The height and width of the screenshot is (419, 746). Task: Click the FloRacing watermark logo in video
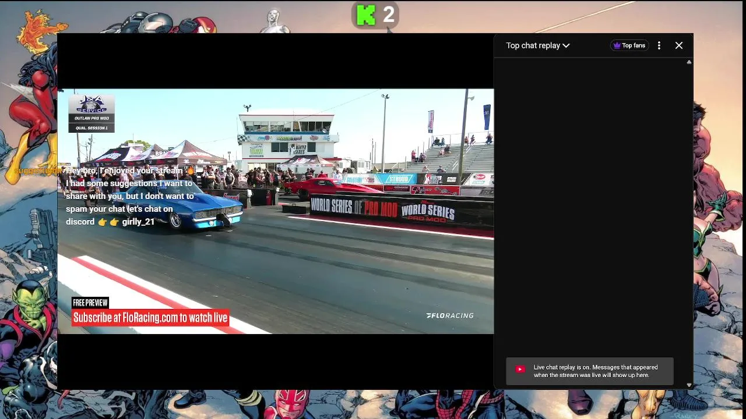coord(450,315)
